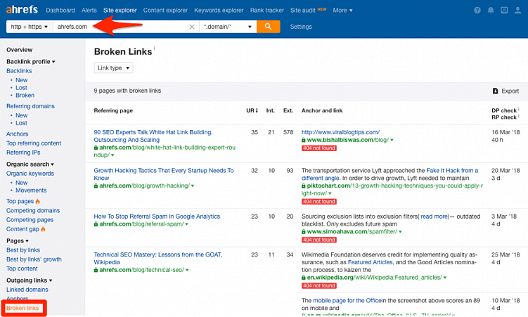
Task: Open the notifications bell icon
Action: coord(491,11)
